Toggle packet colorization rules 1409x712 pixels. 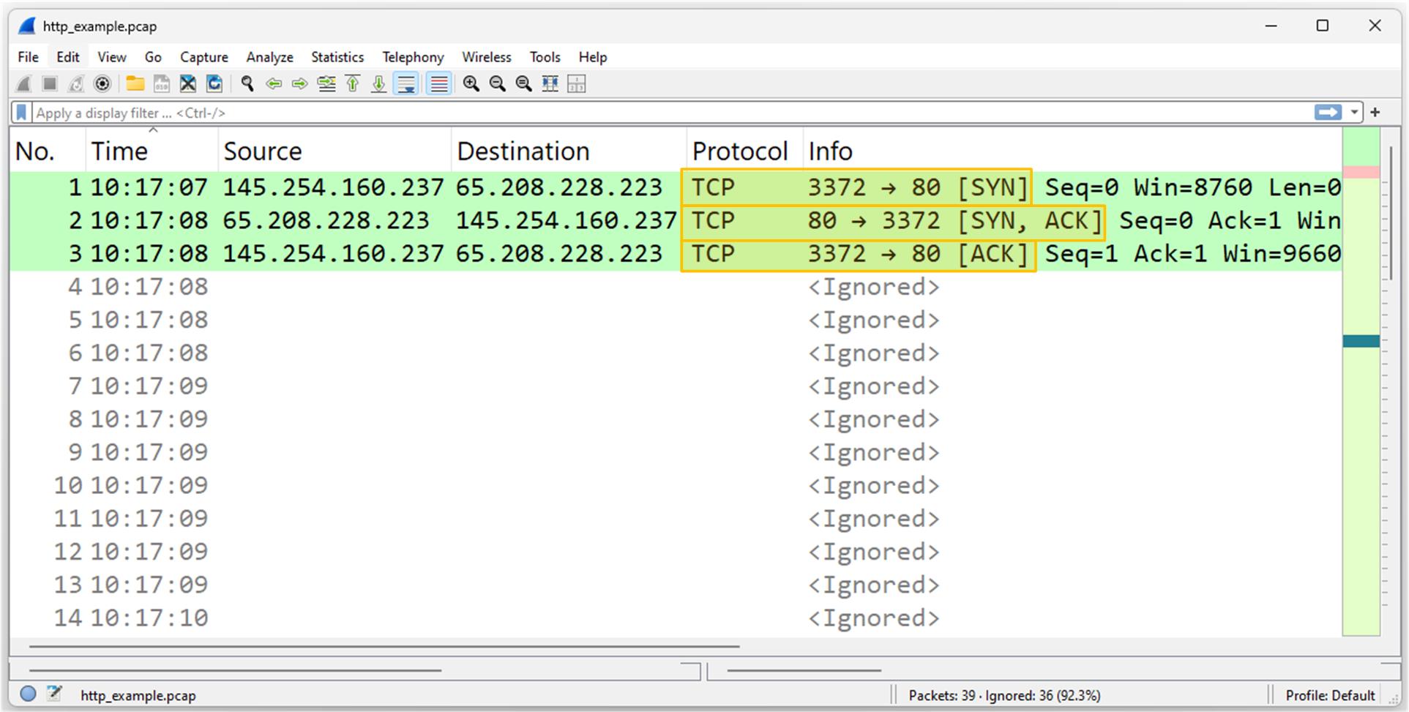[x=439, y=84]
